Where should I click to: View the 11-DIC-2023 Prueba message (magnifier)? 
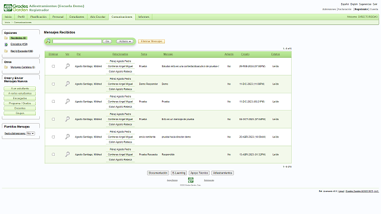click(67, 102)
